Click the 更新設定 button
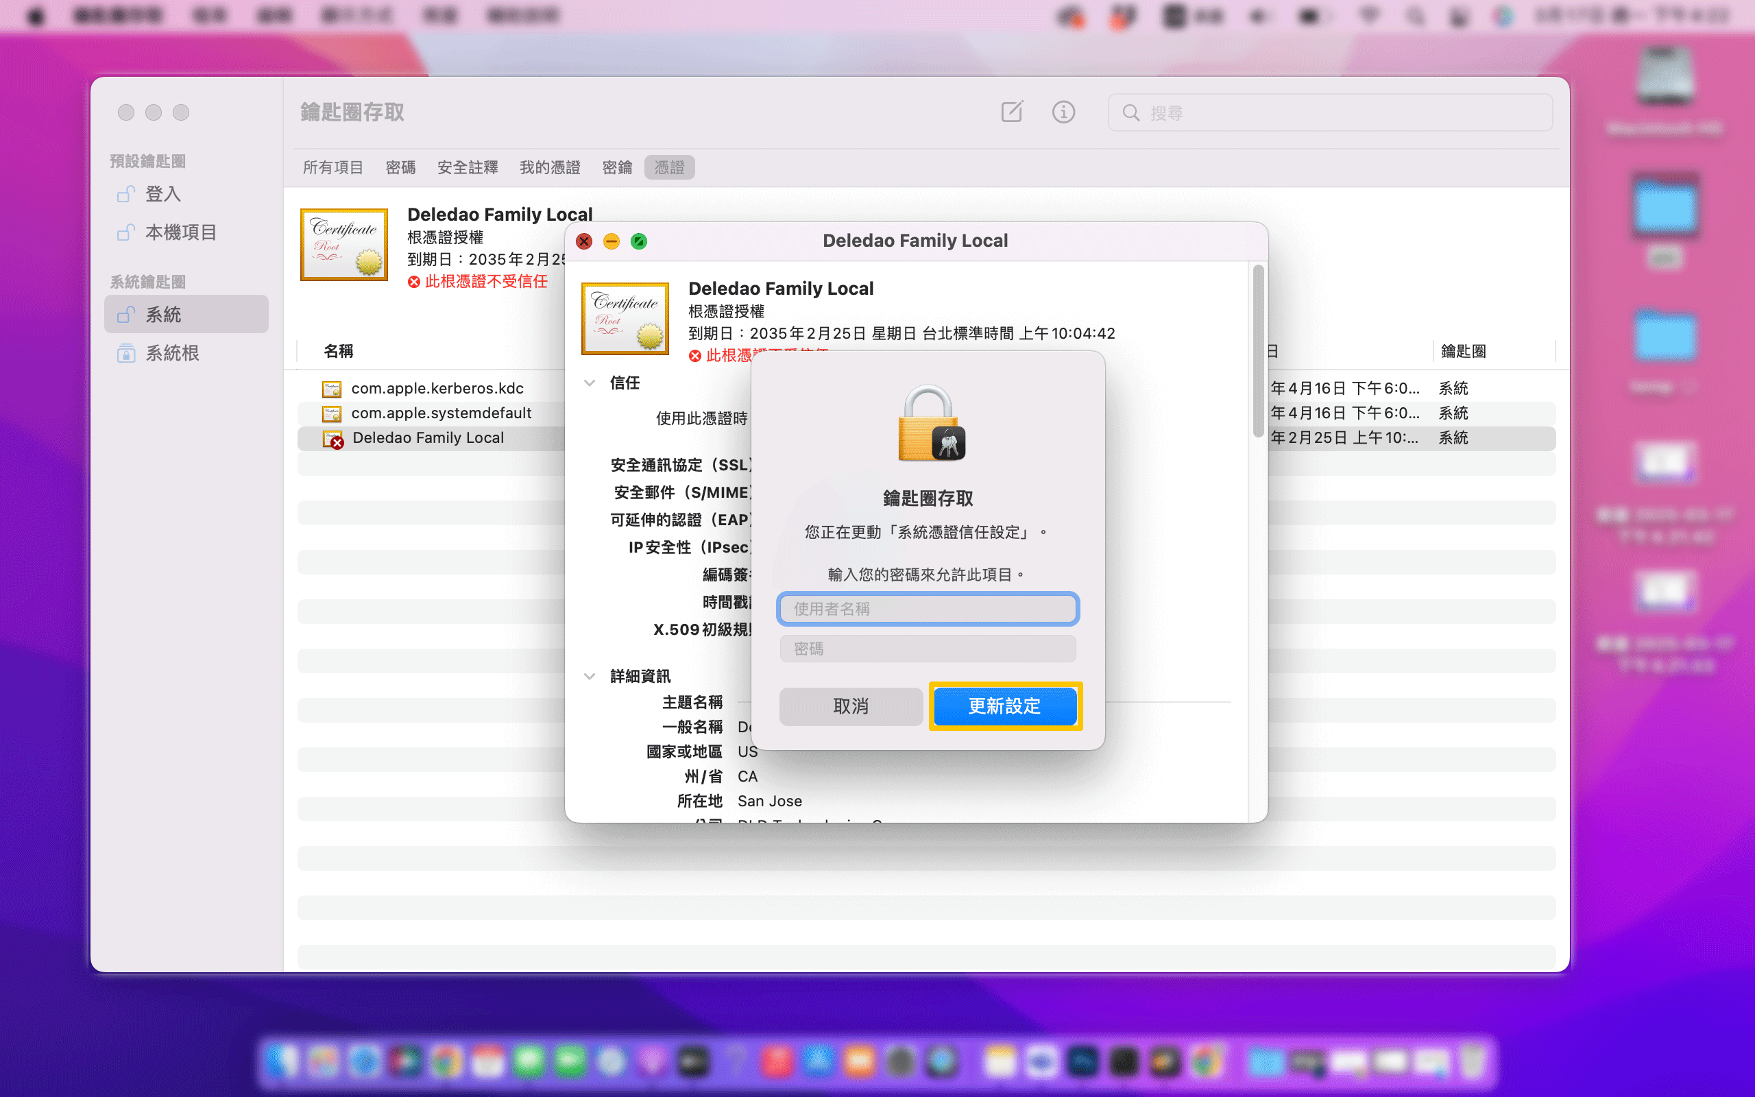The height and width of the screenshot is (1097, 1755). [1005, 706]
